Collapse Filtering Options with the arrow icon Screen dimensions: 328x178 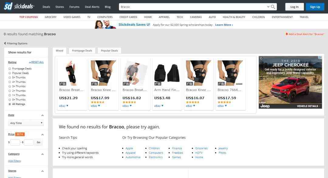click(x=5, y=43)
